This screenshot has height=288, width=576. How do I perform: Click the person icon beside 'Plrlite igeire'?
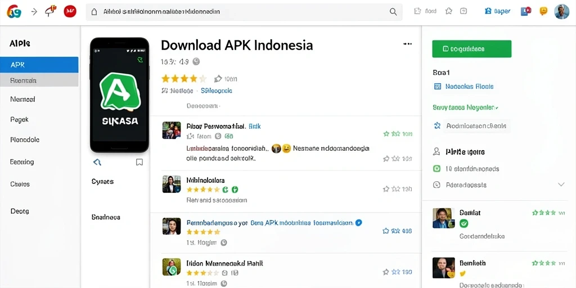pos(436,151)
